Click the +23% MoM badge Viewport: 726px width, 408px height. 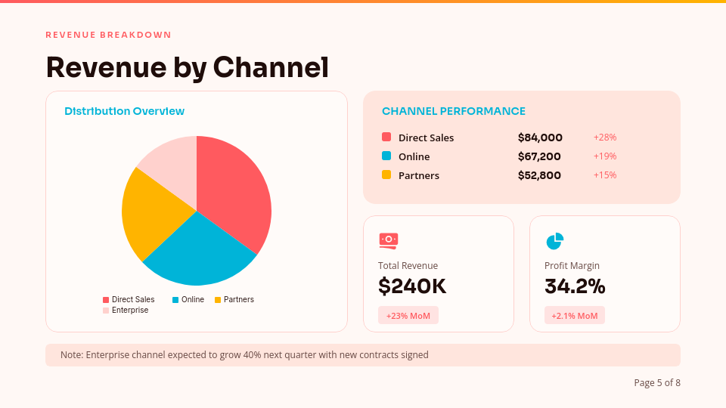[x=408, y=316]
